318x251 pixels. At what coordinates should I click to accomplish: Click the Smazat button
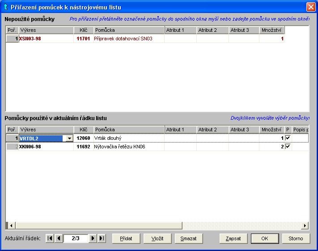point(188,238)
